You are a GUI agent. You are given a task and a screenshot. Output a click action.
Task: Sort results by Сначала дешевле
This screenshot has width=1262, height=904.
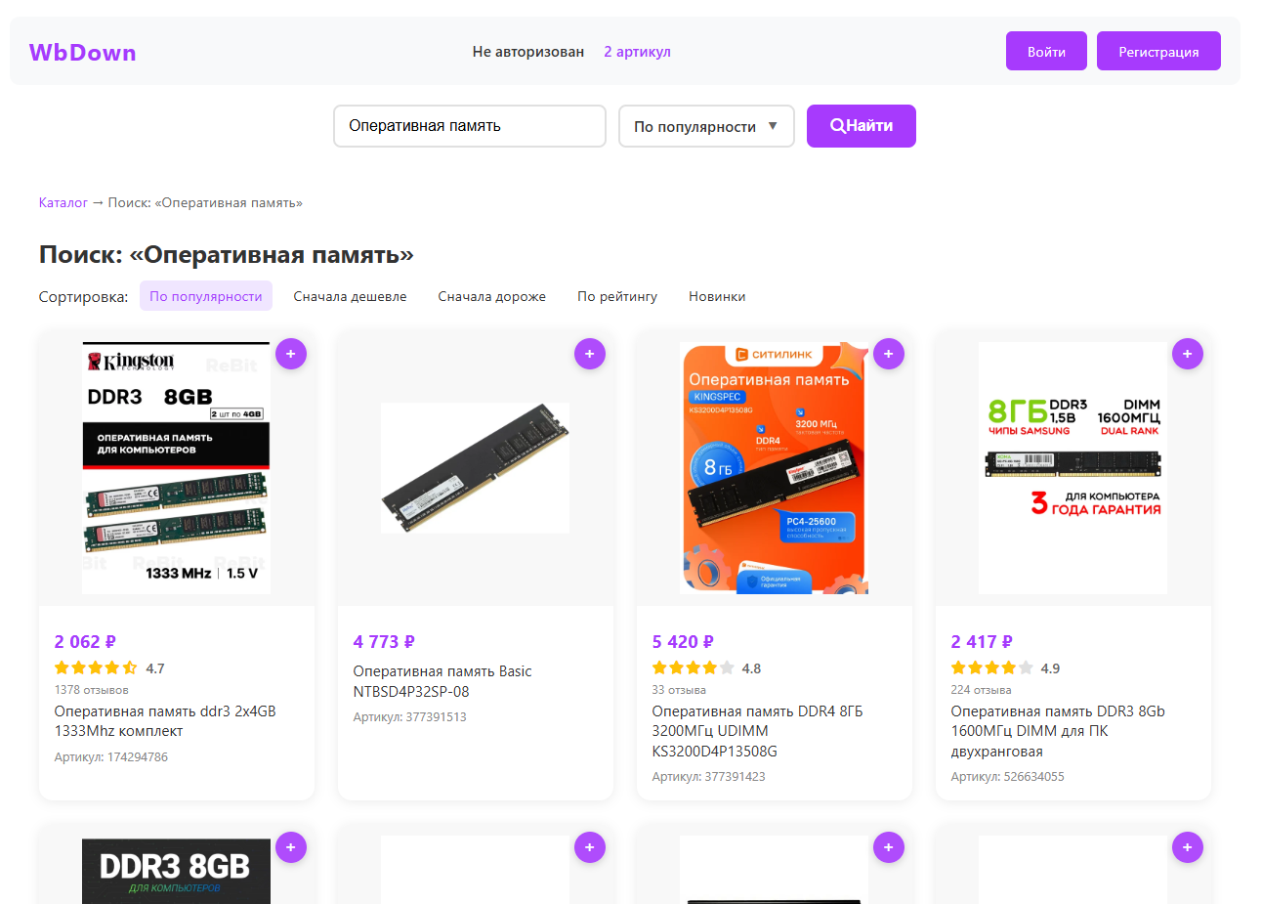point(350,296)
